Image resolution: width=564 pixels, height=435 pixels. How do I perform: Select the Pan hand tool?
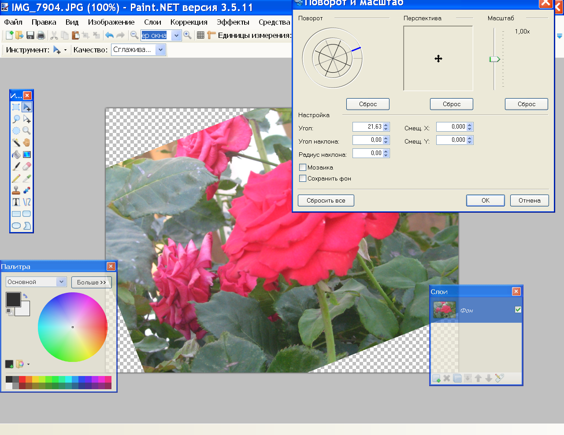click(27, 143)
